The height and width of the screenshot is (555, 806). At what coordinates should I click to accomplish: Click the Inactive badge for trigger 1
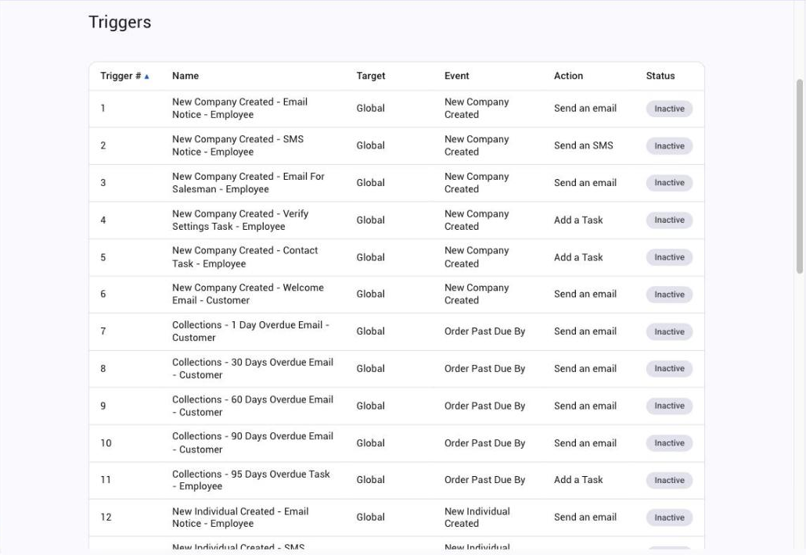[669, 109]
